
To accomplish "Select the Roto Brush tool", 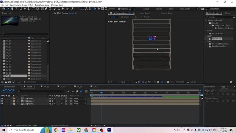I will 68,9.
